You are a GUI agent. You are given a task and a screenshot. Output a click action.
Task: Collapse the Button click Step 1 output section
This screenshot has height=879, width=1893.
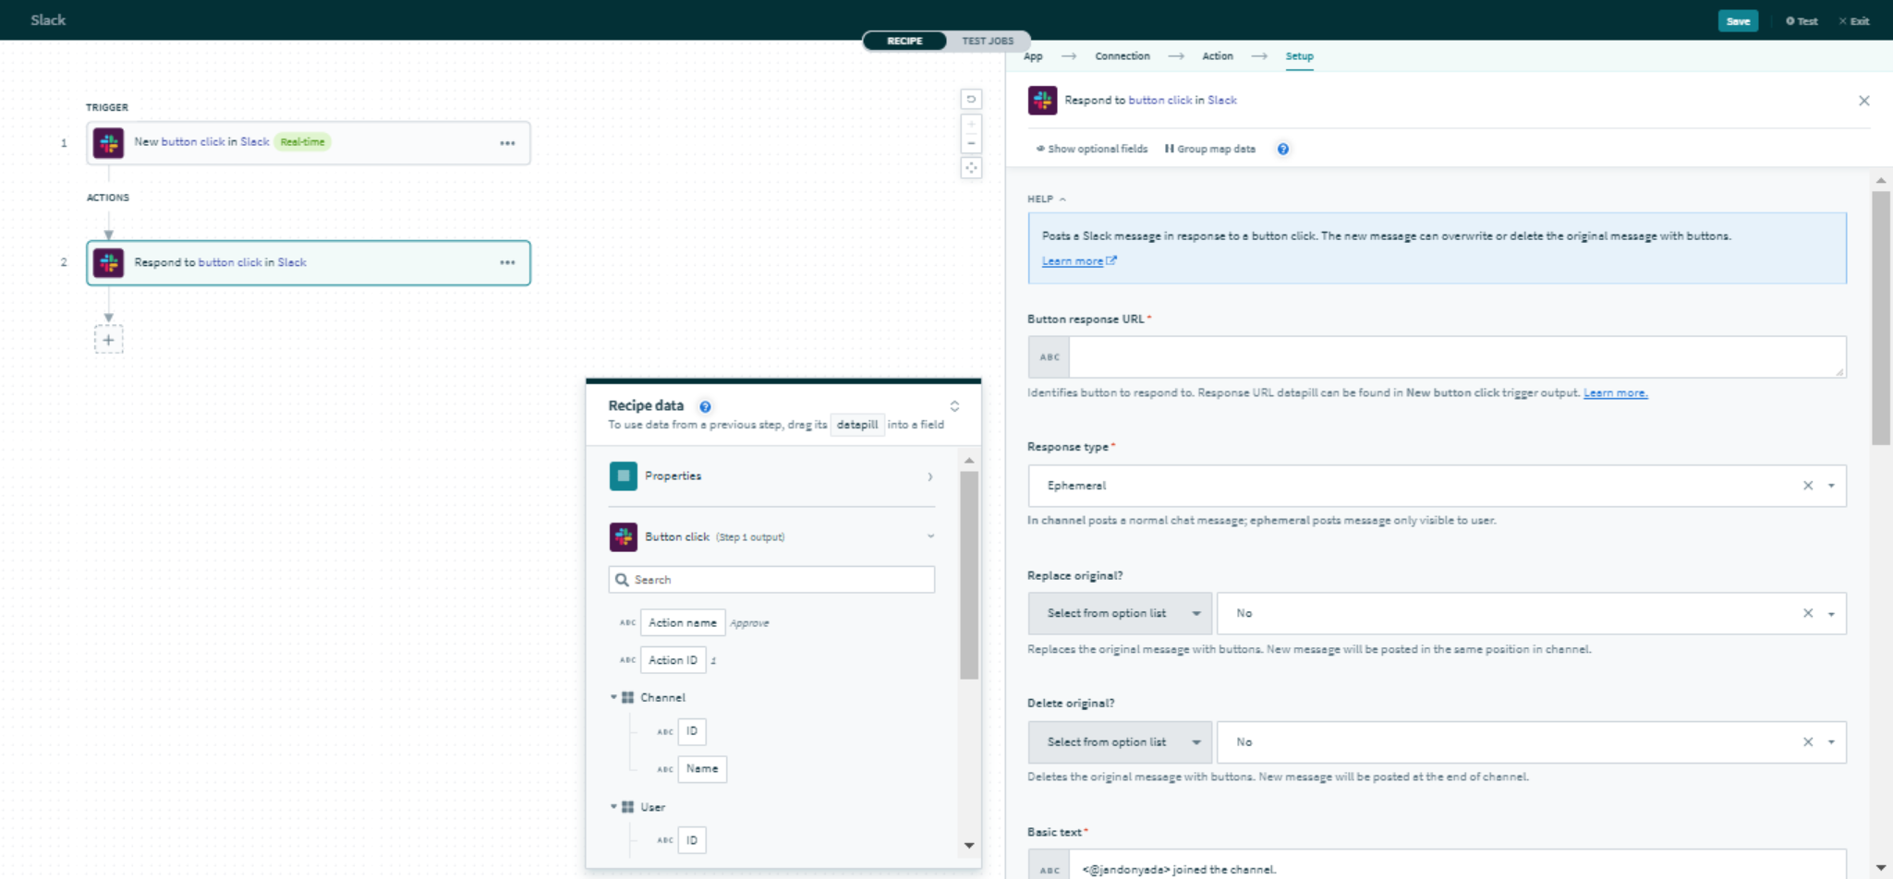[x=929, y=536]
